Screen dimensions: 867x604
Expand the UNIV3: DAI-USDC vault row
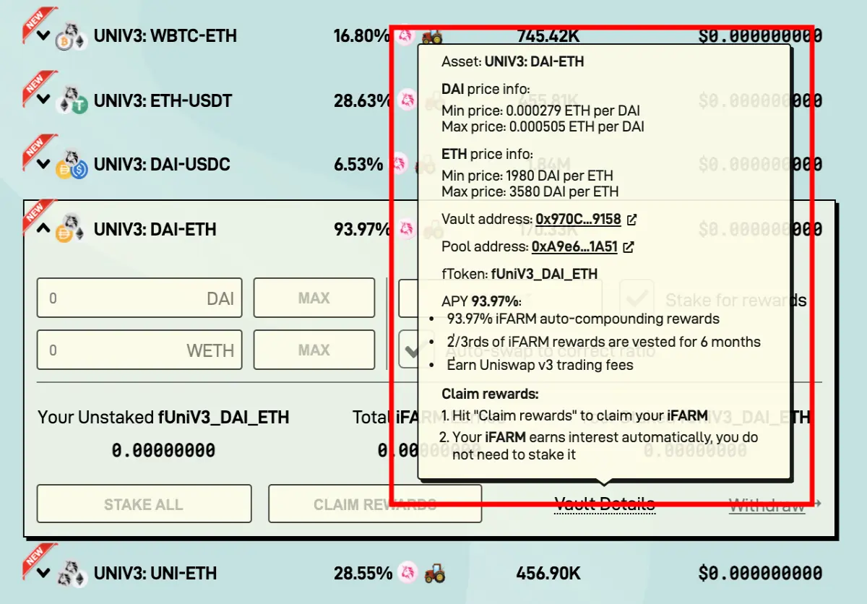[x=43, y=165]
